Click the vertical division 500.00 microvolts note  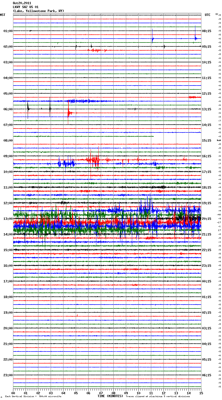pyautogui.click(x=33, y=397)
